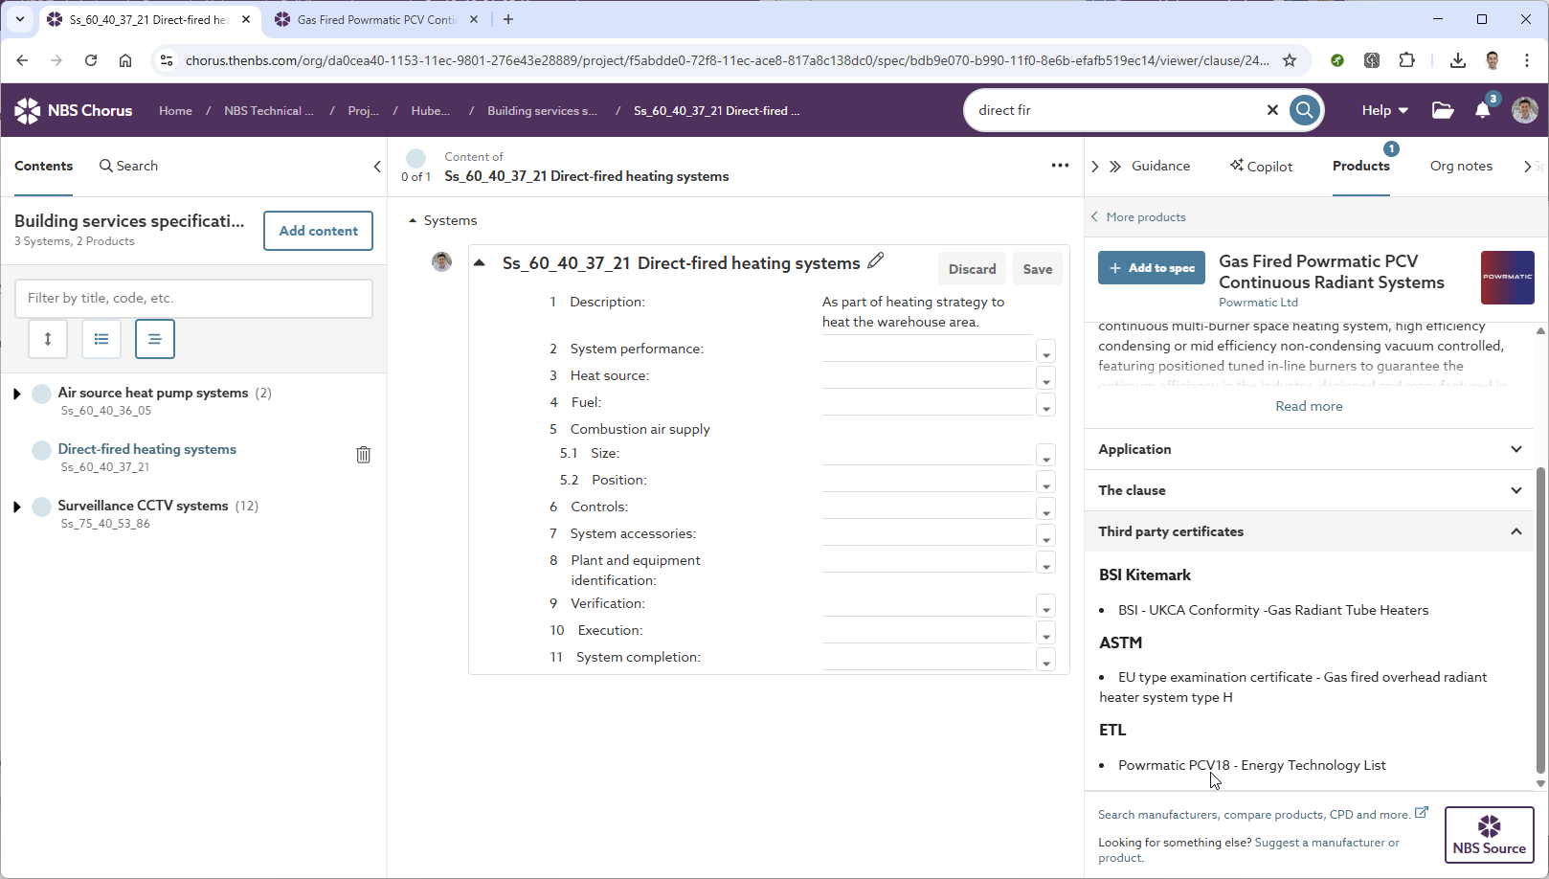Clear the search box with the X icon
Image resolution: width=1549 pixels, height=879 pixels.
coord(1272,109)
